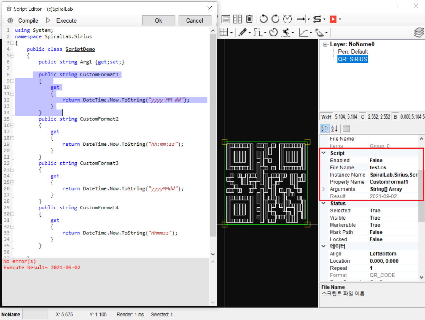
Task: Click the LeftBottom Align value
Action: [383, 254]
